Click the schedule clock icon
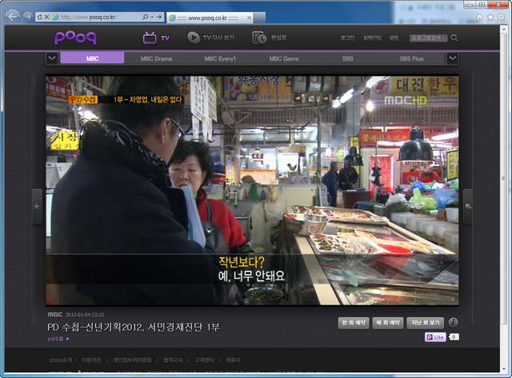 [259, 38]
